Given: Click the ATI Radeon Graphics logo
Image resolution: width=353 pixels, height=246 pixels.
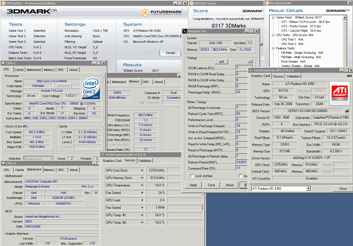Looking at the screenshot, I should [x=339, y=93].
